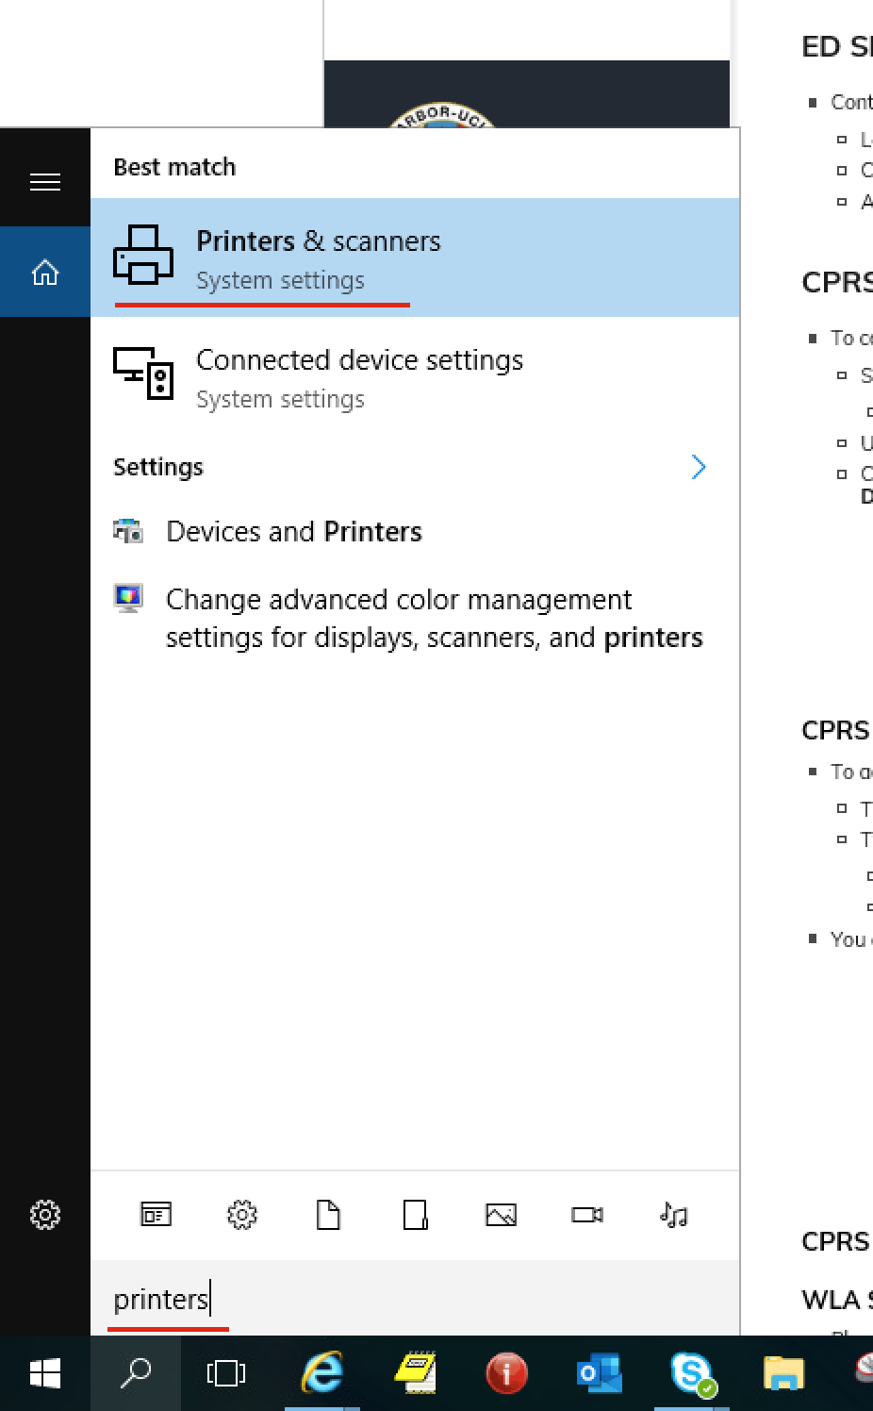Filter search results by Folders

pyautogui.click(x=415, y=1215)
